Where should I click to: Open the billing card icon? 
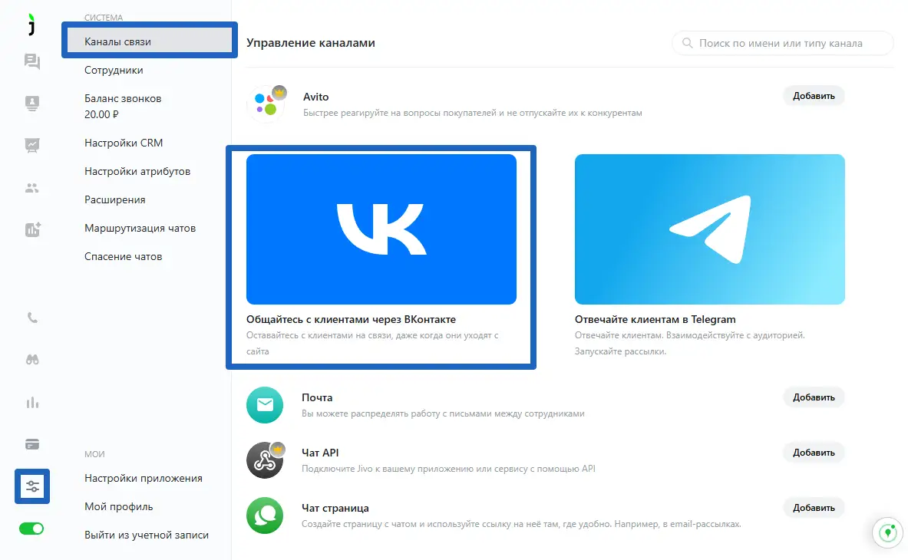tap(32, 444)
